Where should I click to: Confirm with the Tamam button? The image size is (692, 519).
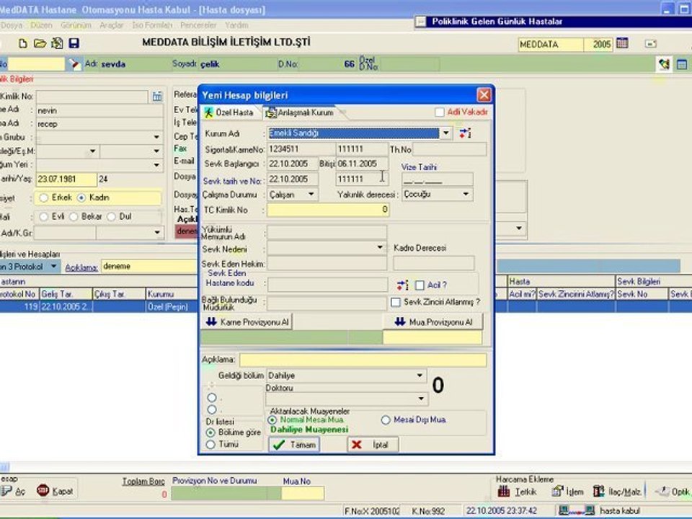[294, 445]
